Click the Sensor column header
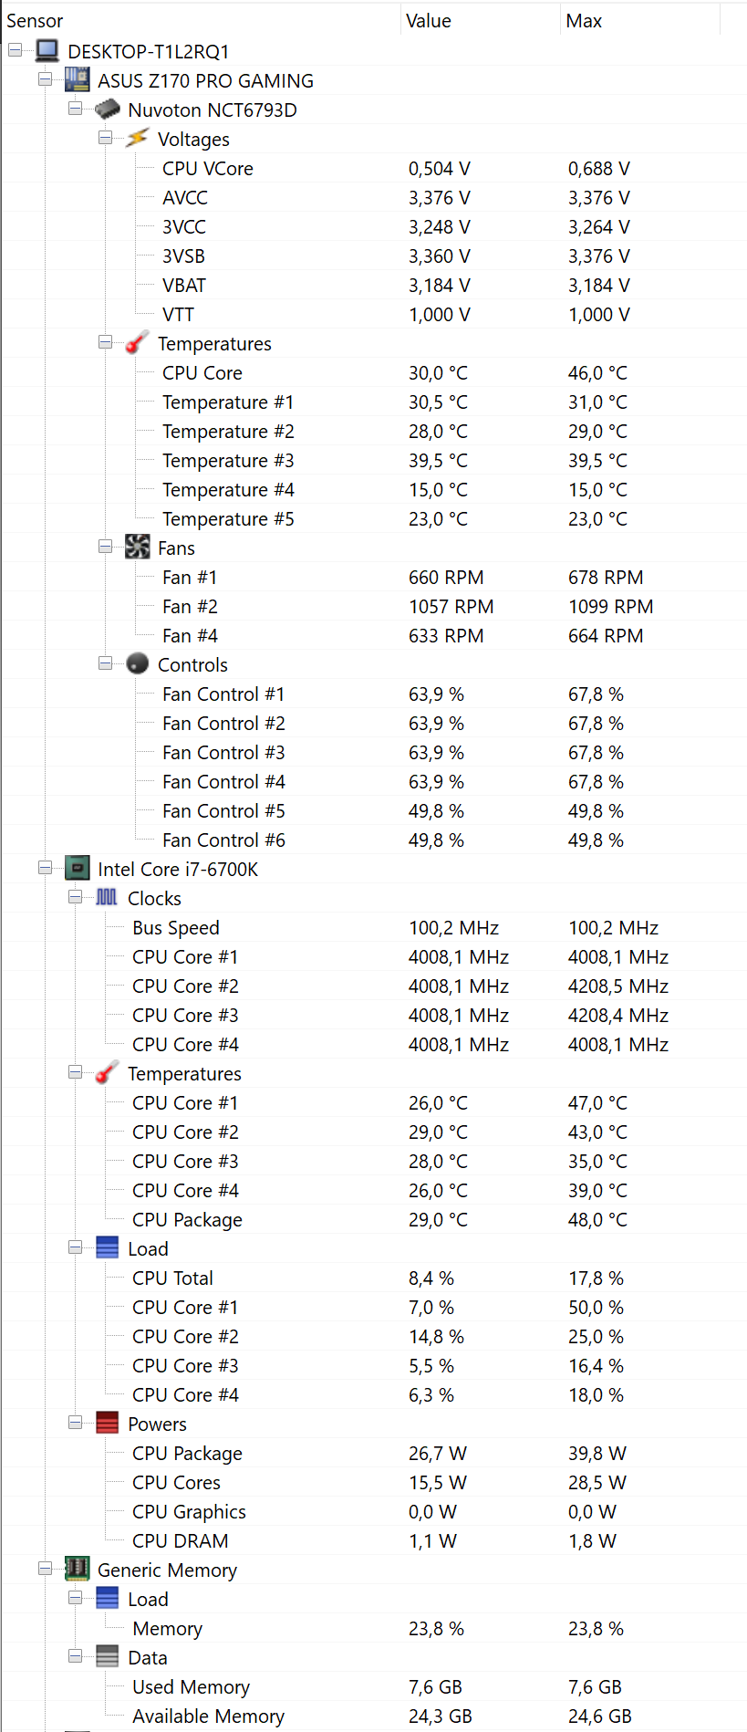Viewport: 747px width, 1732px height. coord(201,21)
